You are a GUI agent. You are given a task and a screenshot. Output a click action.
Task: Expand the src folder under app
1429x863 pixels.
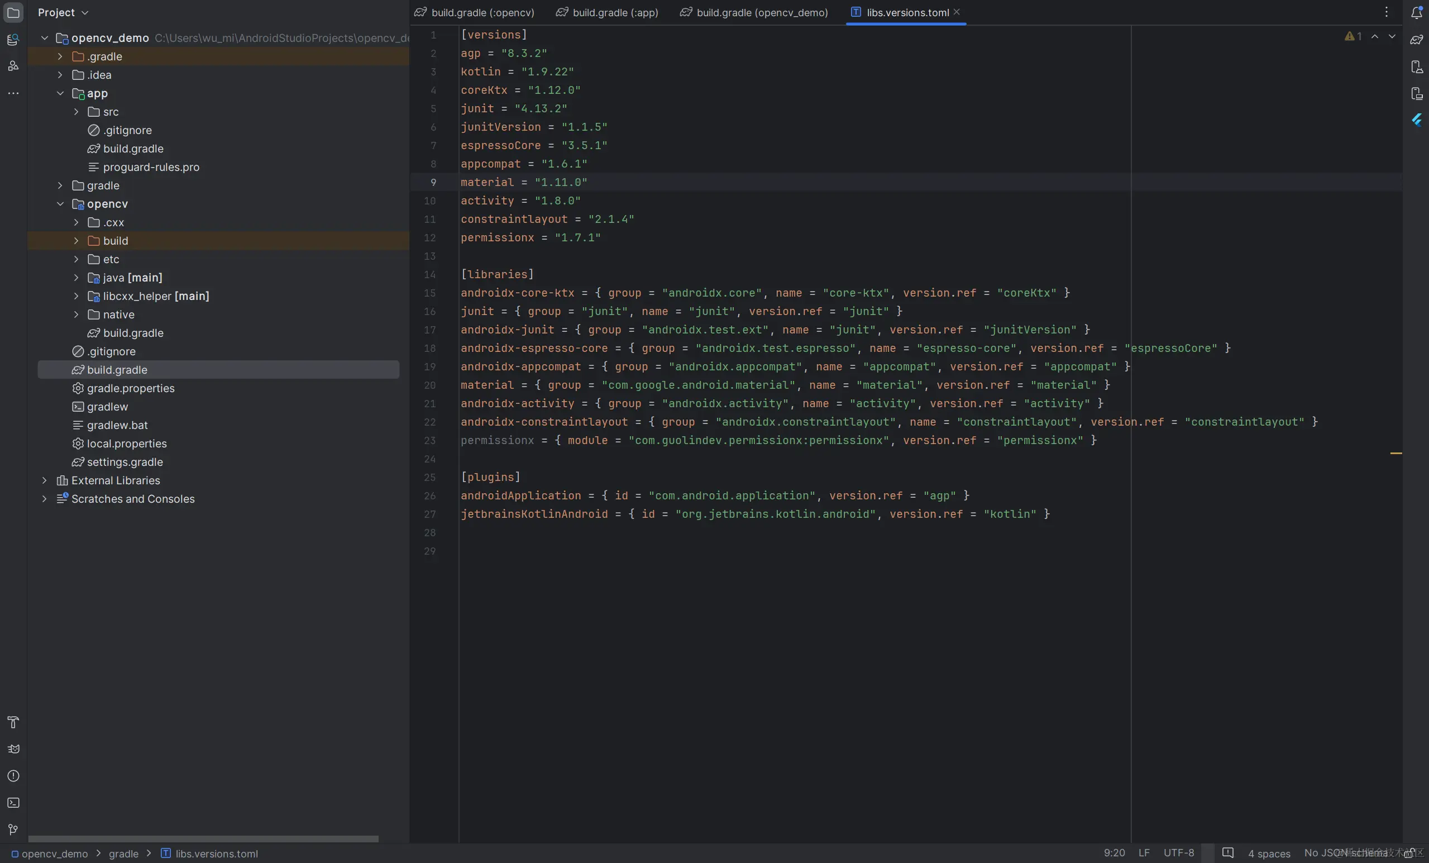pyautogui.click(x=76, y=111)
